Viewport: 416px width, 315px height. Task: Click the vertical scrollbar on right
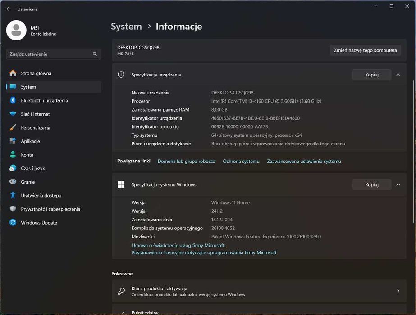coord(413,151)
